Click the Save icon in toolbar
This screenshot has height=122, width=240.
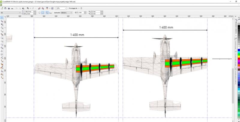[x=8, y=8]
